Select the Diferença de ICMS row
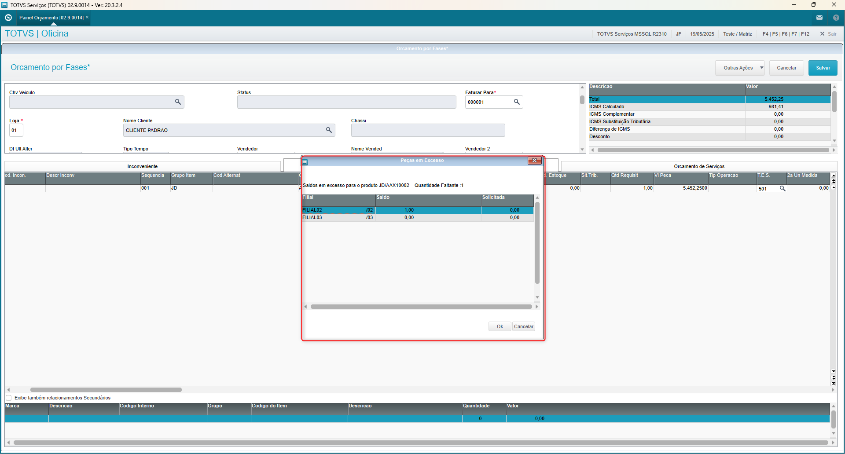The height and width of the screenshot is (454, 845). [x=709, y=129]
